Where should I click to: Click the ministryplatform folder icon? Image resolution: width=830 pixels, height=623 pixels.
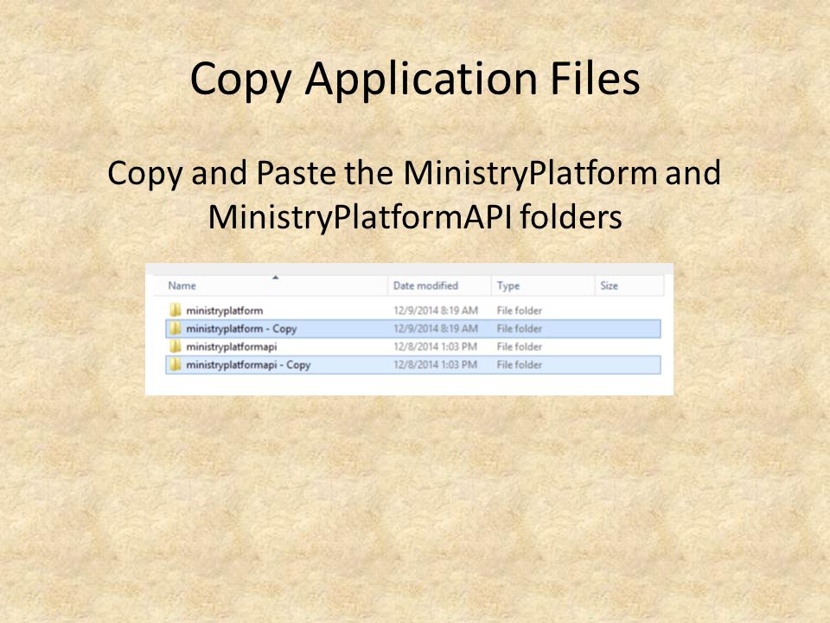176,310
